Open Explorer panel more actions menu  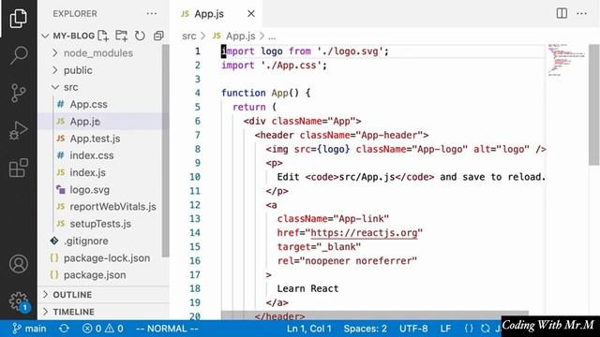(x=152, y=13)
